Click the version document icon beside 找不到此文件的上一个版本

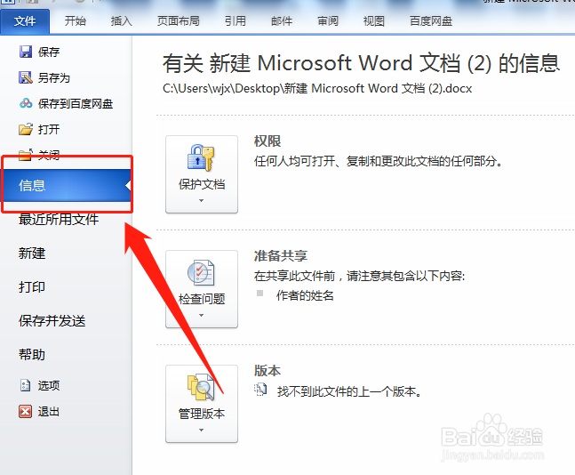pos(260,390)
